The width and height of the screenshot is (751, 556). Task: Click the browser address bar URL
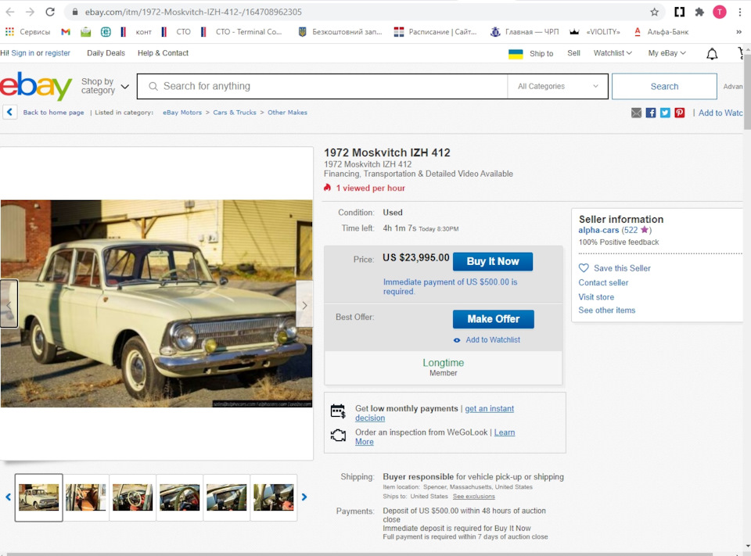point(193,12)
